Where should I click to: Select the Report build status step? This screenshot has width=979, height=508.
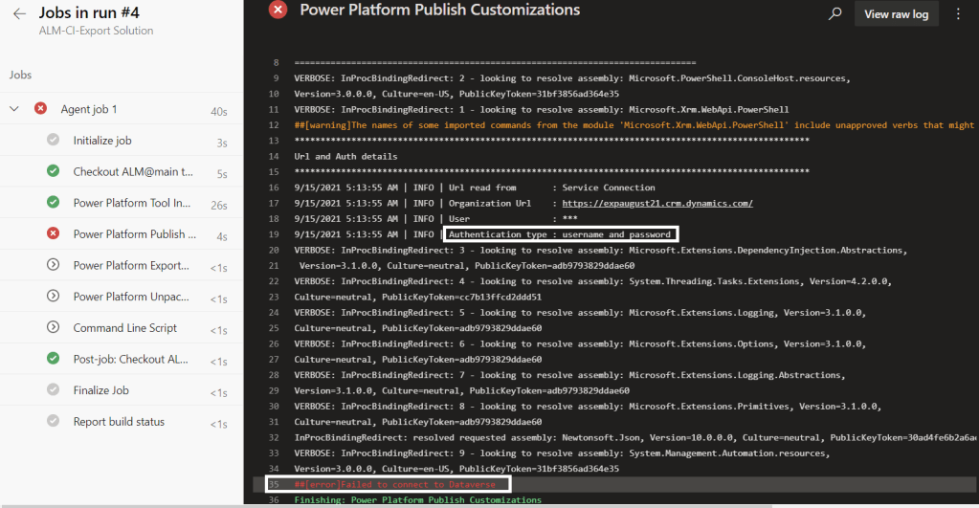click(x=119, y=422)
